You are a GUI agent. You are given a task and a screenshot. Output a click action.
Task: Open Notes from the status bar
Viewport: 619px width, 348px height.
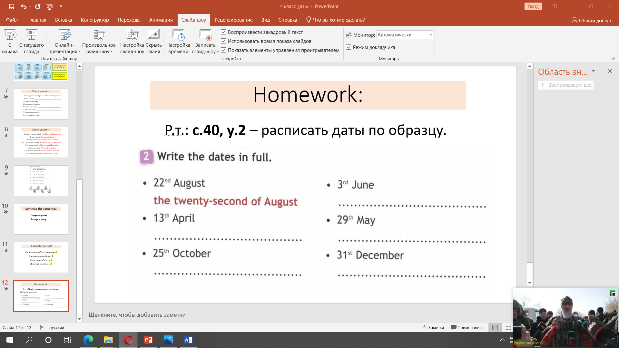[433, 327]
